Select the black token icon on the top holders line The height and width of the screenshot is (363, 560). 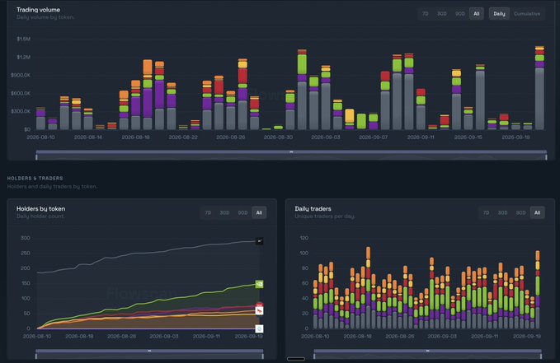click(260, 241)
